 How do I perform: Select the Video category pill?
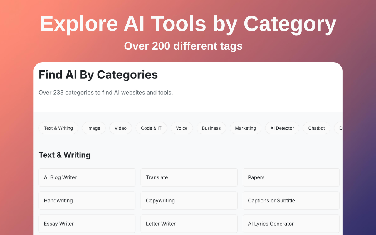(120, 128)
